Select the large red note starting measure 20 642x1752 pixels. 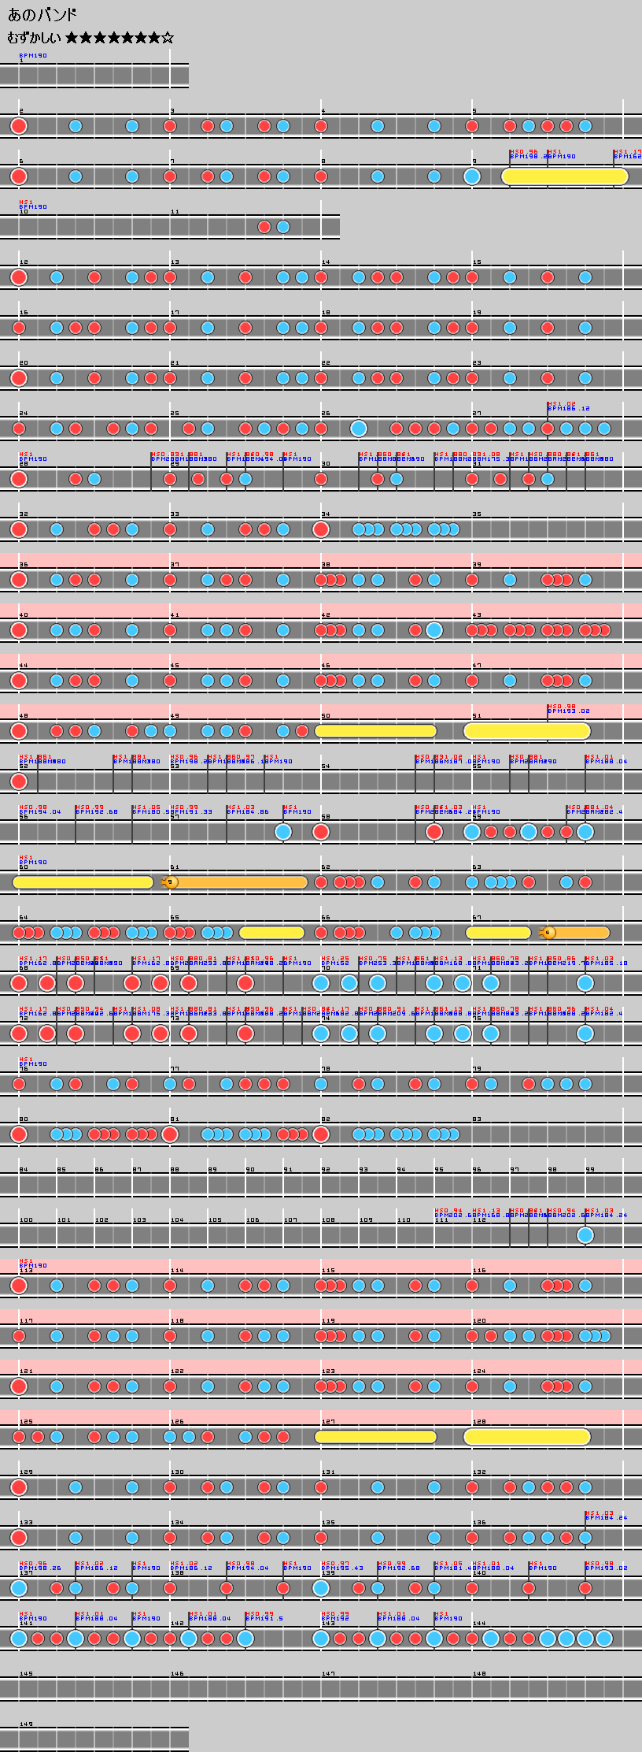19,378
